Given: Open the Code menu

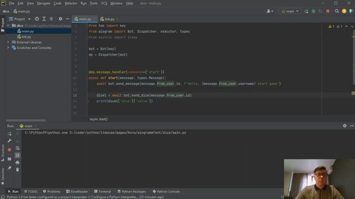Looking at the screenshot, I should 57,3.
